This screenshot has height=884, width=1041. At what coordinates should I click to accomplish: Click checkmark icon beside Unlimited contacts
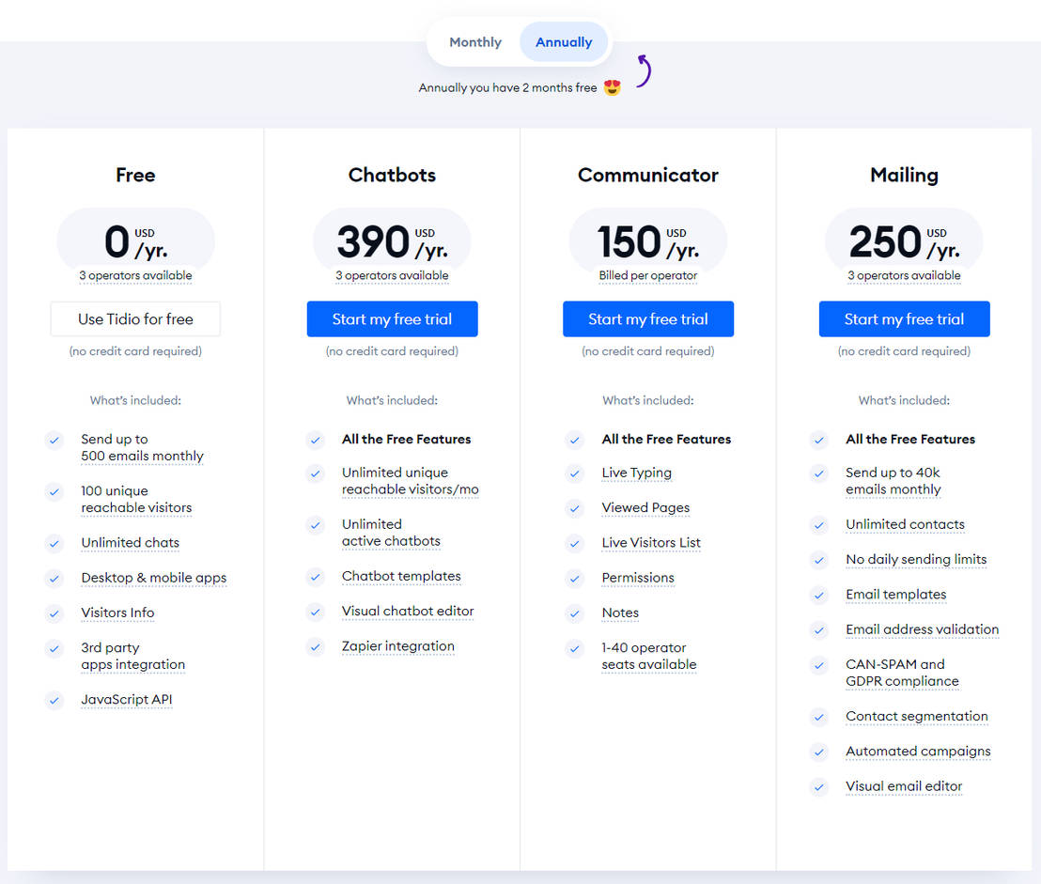coord(819,525)
